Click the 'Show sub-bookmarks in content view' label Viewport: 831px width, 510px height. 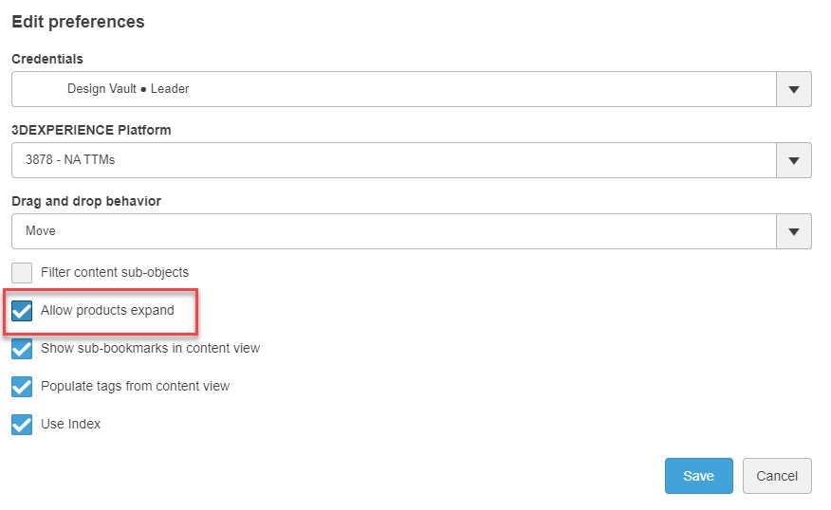click(x=150, y=349)
